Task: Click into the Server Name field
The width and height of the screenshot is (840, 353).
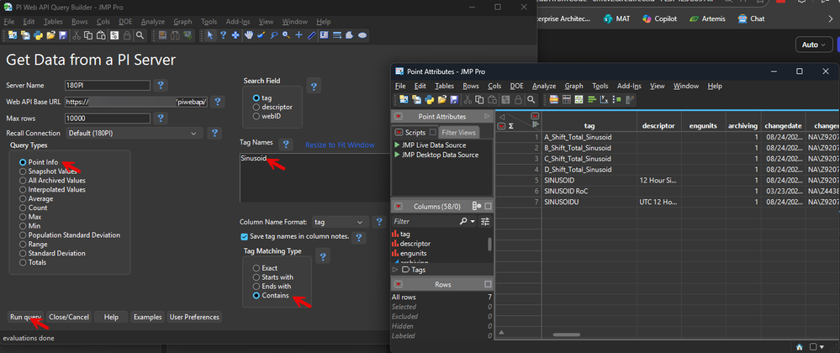Action: [107, 85]
